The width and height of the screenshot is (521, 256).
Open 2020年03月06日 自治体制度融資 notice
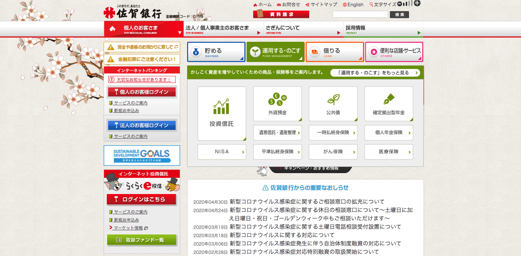(x=315, y=243)
